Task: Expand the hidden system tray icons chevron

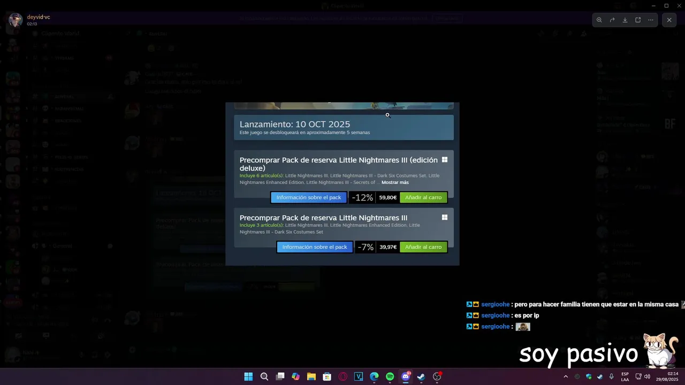Action: pyautogui.click(x=566, y=376)
